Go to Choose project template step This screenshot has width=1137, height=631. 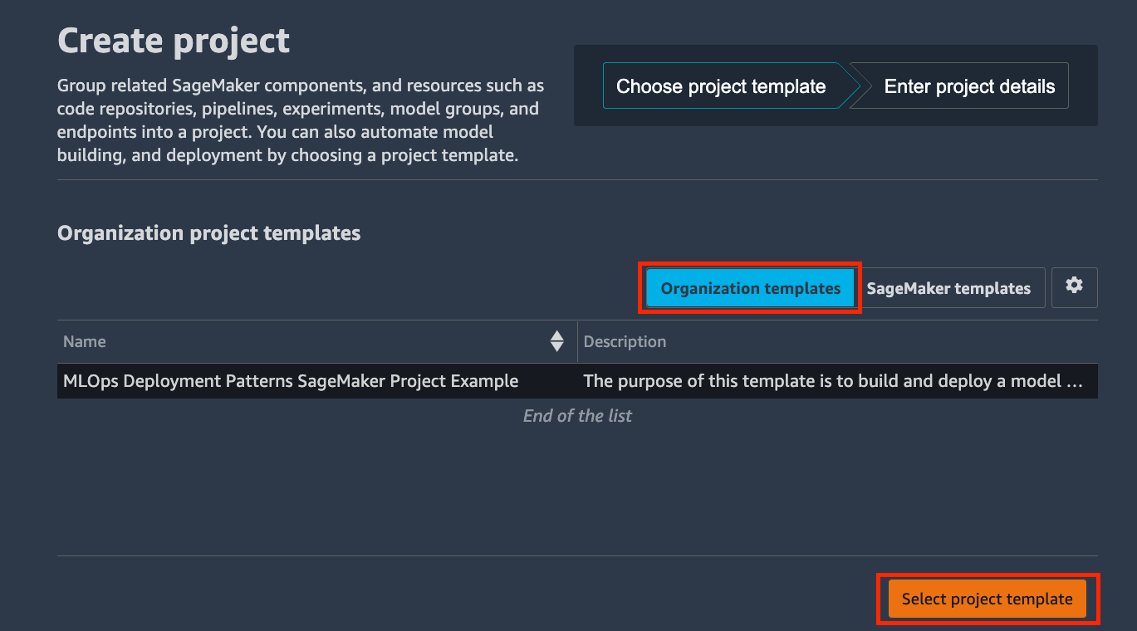tap(721, 86)
